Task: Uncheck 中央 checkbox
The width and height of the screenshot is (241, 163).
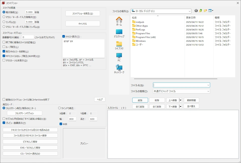Action: pyautogui.click(x=61, y=124)
